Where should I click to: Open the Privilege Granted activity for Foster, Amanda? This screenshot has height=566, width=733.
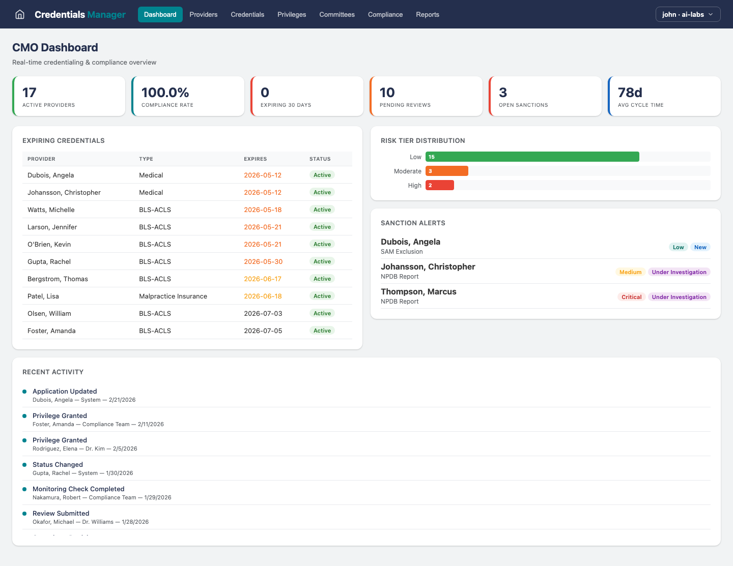[60, 415]
